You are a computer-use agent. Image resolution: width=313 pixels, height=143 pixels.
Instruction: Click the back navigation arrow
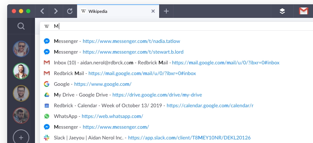click(x=42, y=11)
